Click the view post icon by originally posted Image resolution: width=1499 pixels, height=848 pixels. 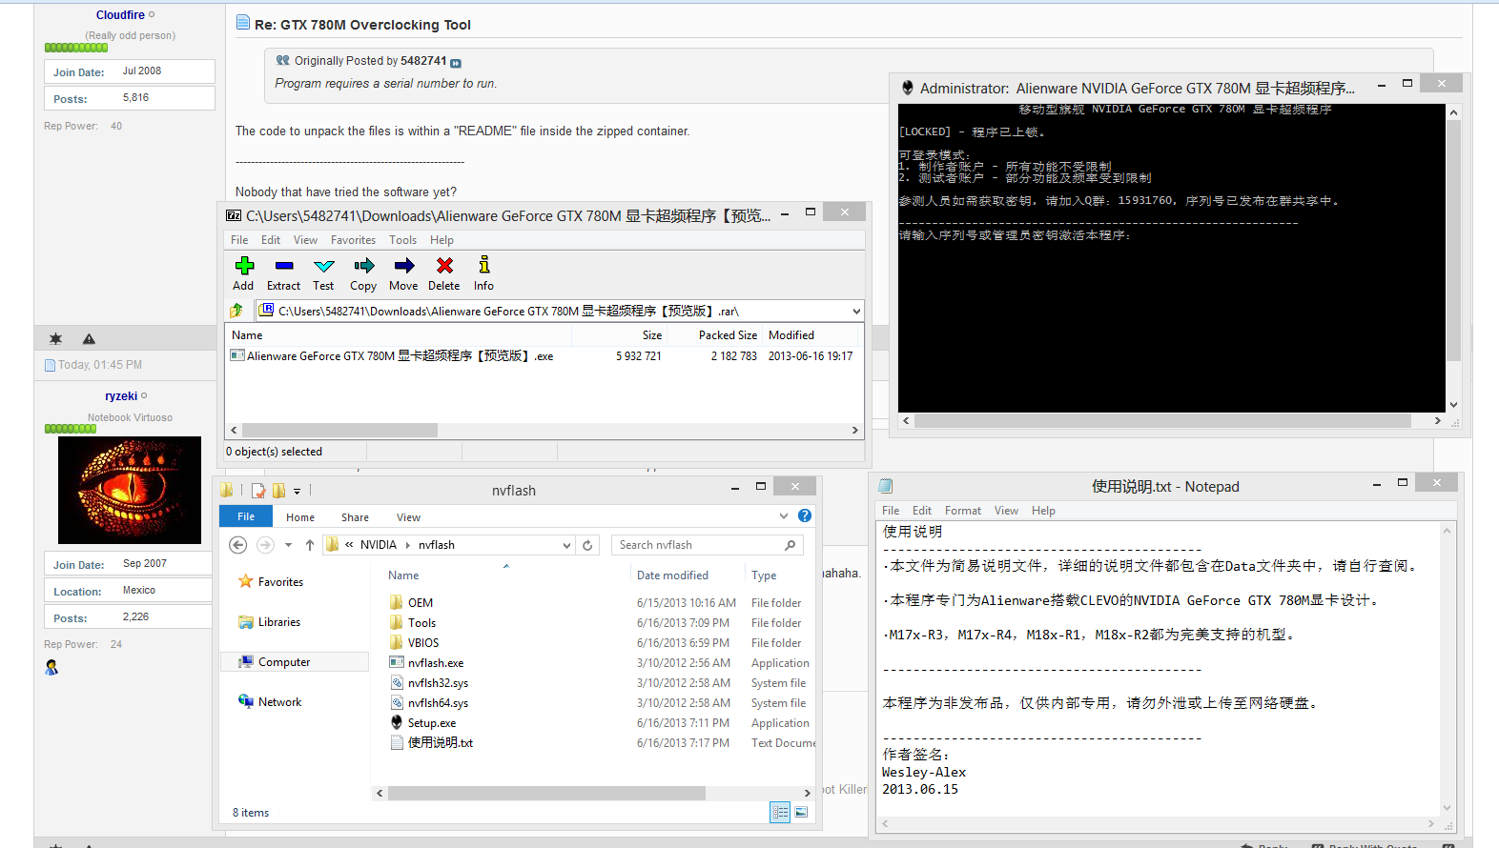coord(456,63)
